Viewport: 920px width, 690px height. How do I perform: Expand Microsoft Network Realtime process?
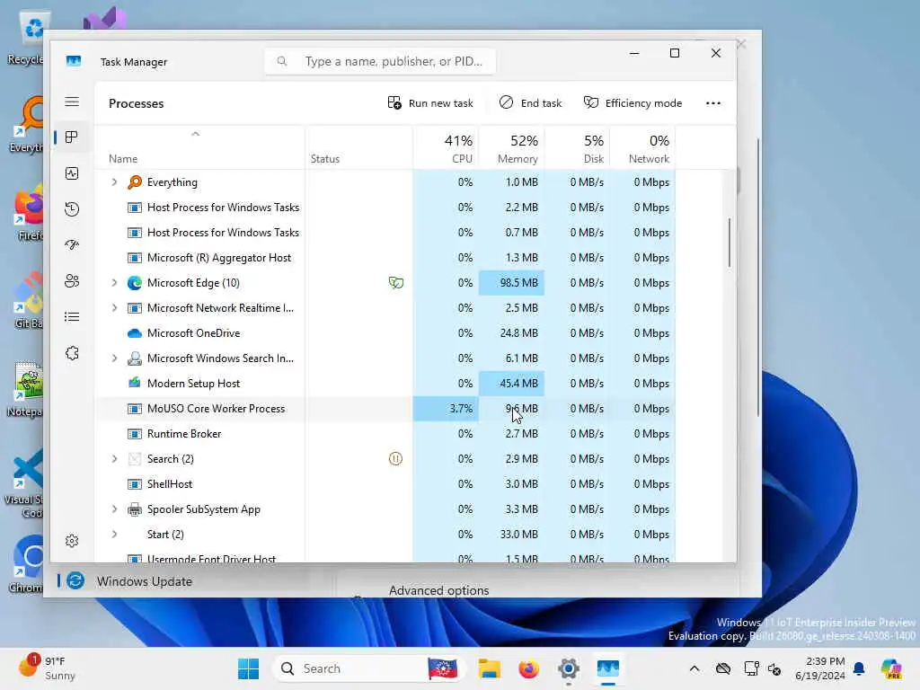pos(114,308)
